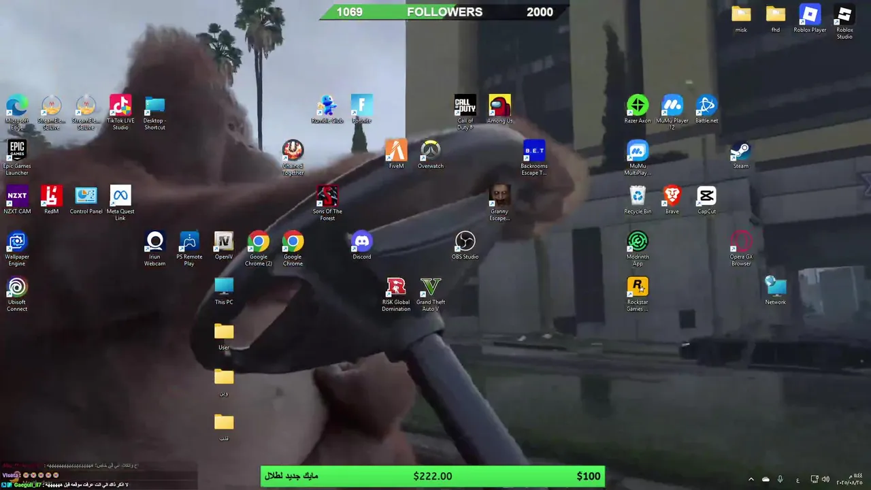Image resolution: width=871 pixels, height=490 pixels.
Task: Open Network desktop icon
Action: pyautogui.click(x=775, y=291)
